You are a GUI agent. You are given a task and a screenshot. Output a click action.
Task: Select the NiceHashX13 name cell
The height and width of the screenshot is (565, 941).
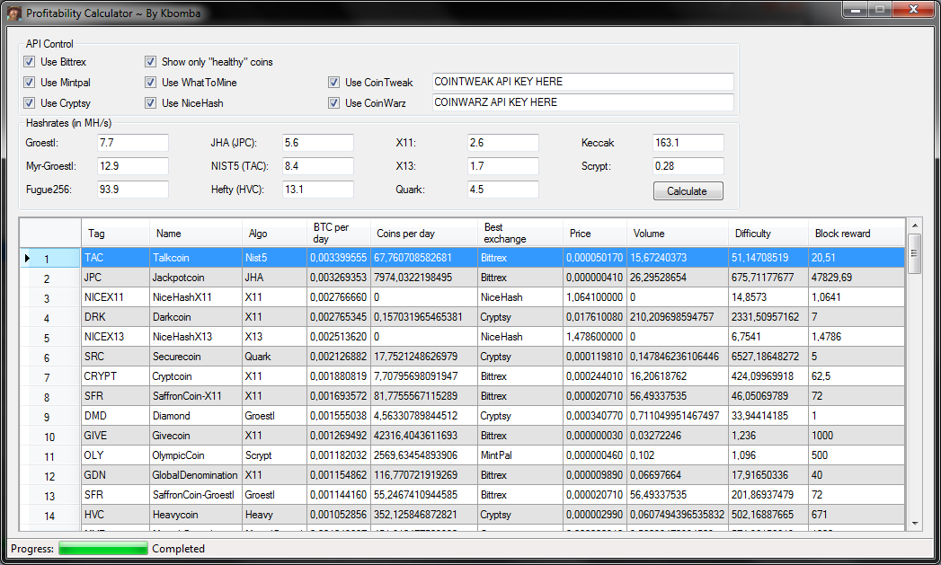[x=196, y=337]
